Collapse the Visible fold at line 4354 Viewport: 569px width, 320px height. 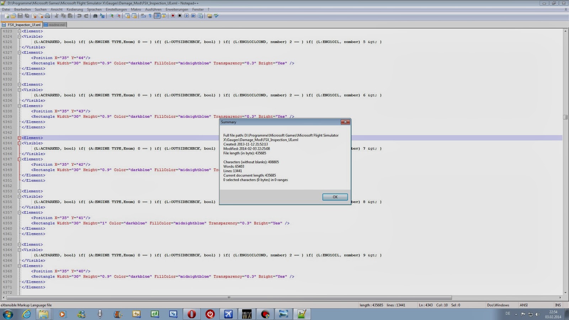[20, 197]
